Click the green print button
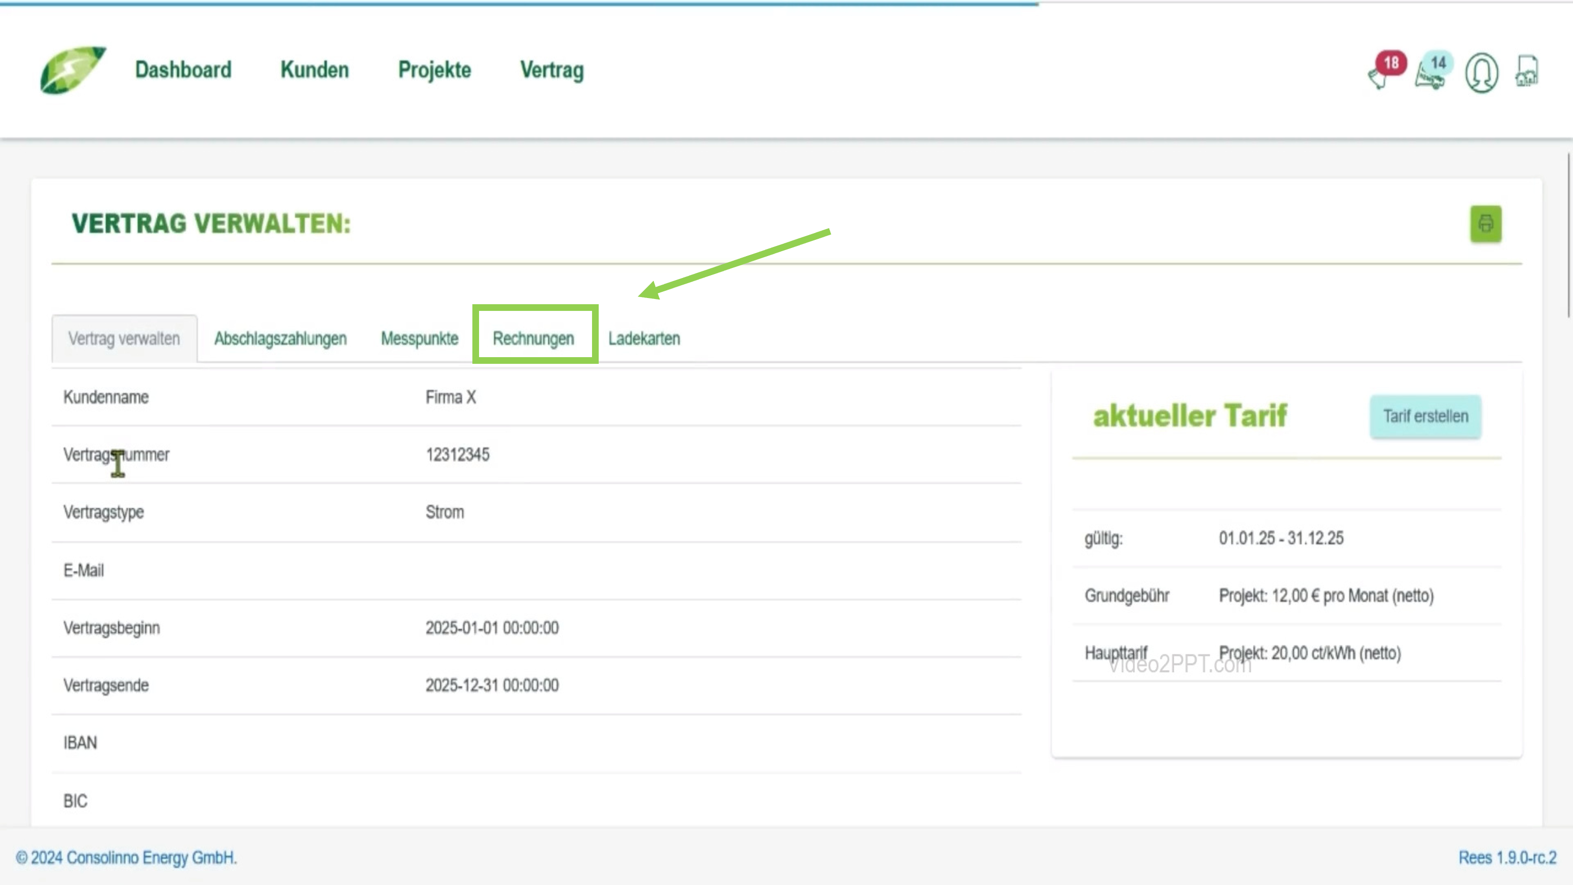The height and width of the screenshot is (885, 1573). 1485,224
